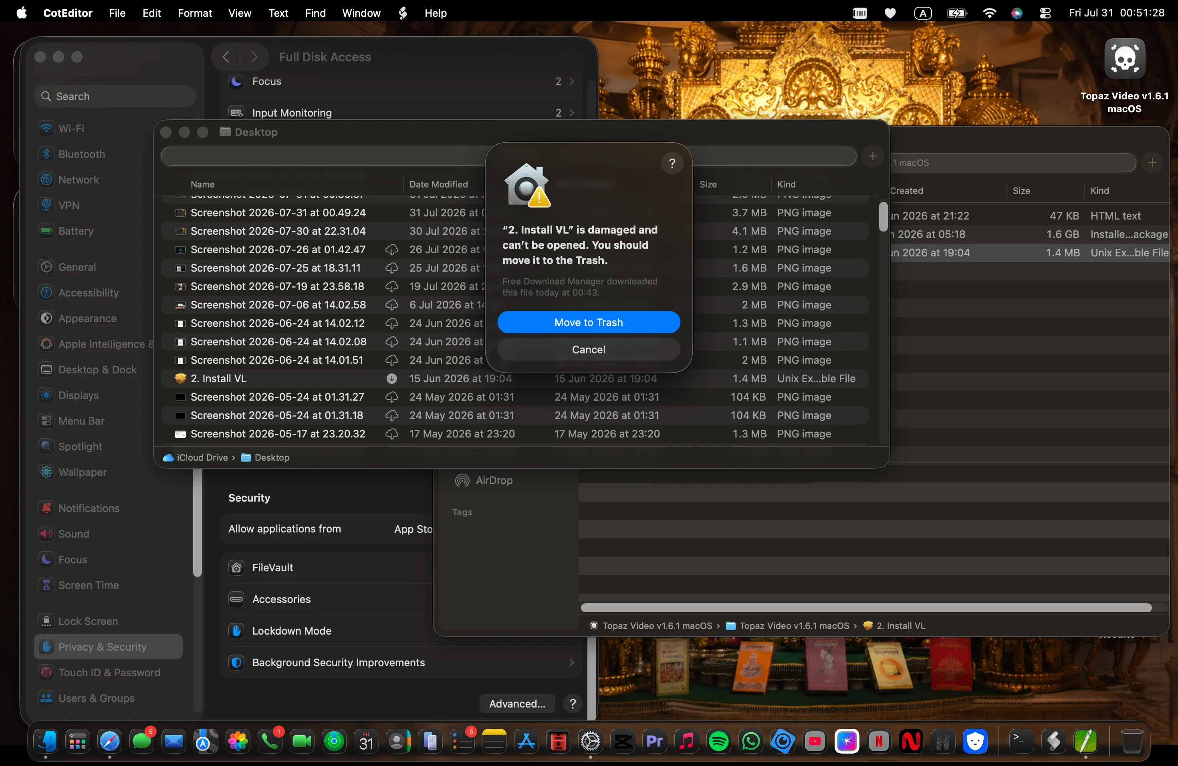
Task: Expand Background Security Improvements
Action: (x=402, y=663)
